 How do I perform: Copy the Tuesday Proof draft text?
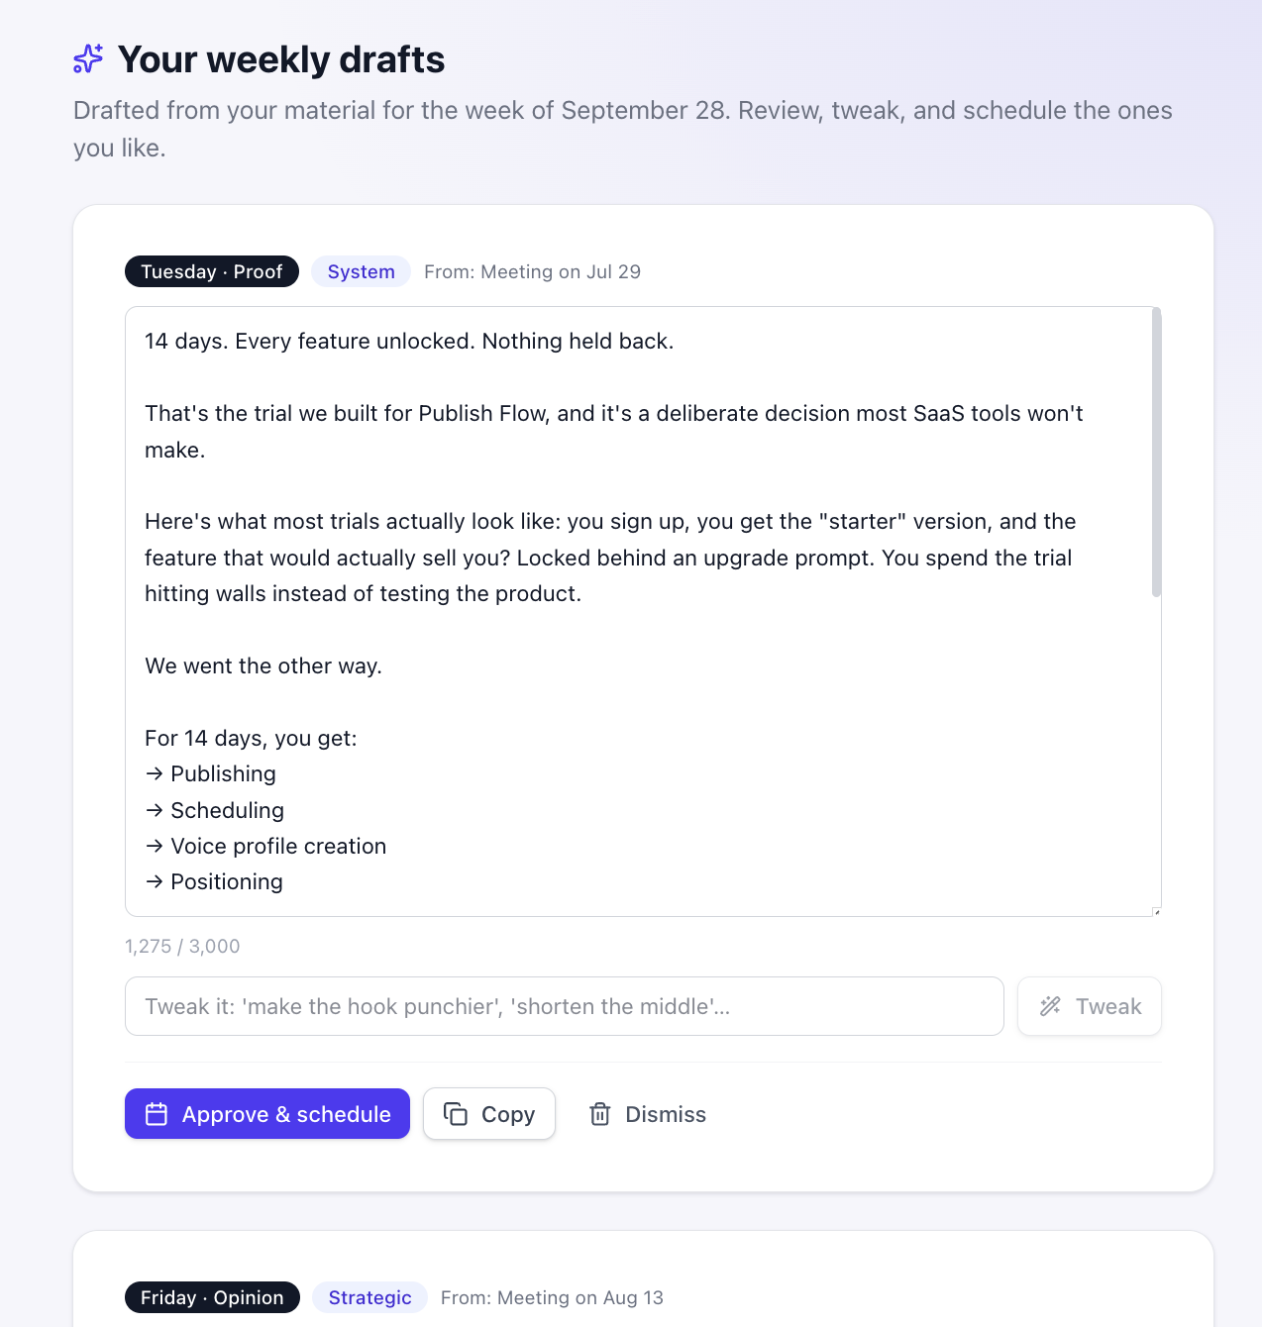click(489, 1114)
